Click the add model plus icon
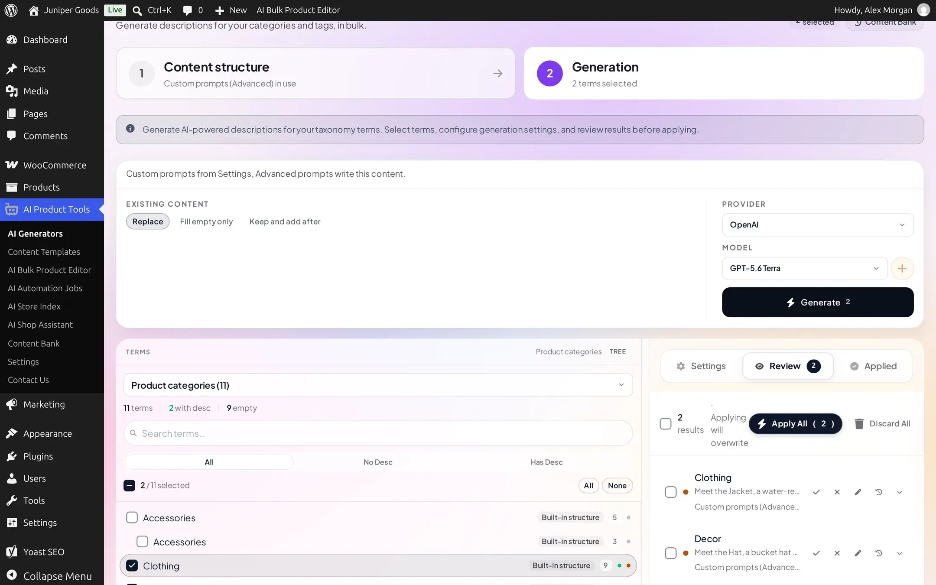 [902, 269]
